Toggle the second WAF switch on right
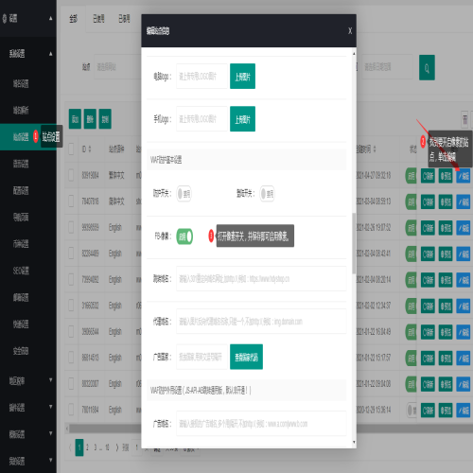 click(267, 194)
